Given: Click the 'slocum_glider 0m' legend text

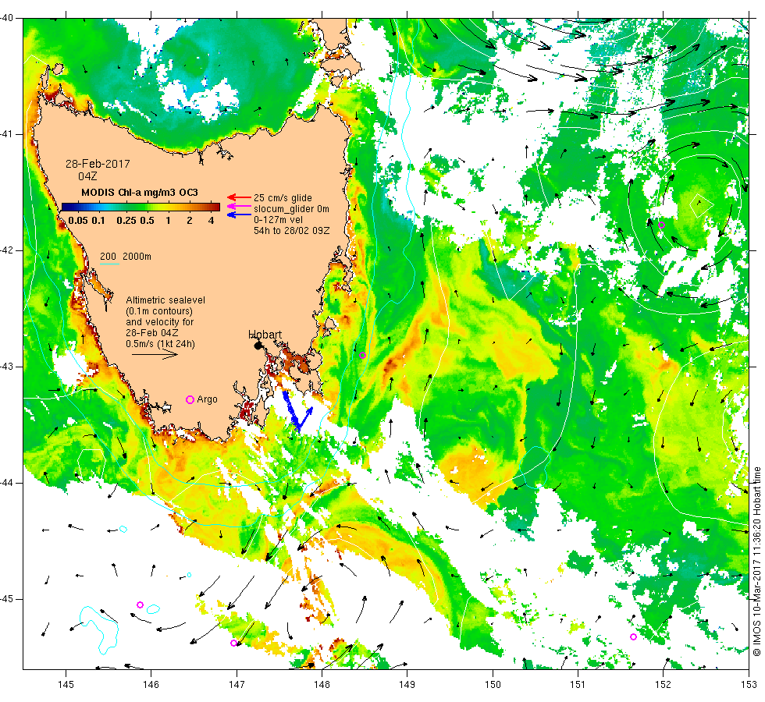Looking at the screenshot, I should 291,209.
